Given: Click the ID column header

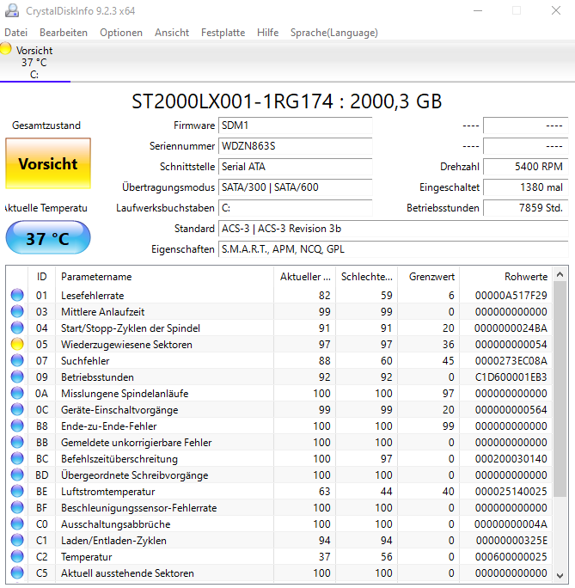Looking at the screenshot, I should click(x=41, y=277).
